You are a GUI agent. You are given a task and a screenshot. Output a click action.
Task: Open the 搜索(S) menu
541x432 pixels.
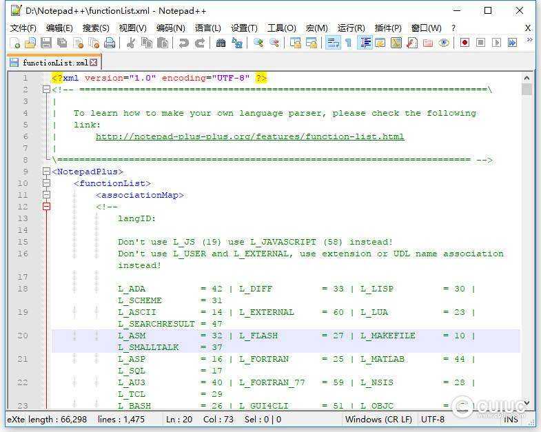click(96, 28)
